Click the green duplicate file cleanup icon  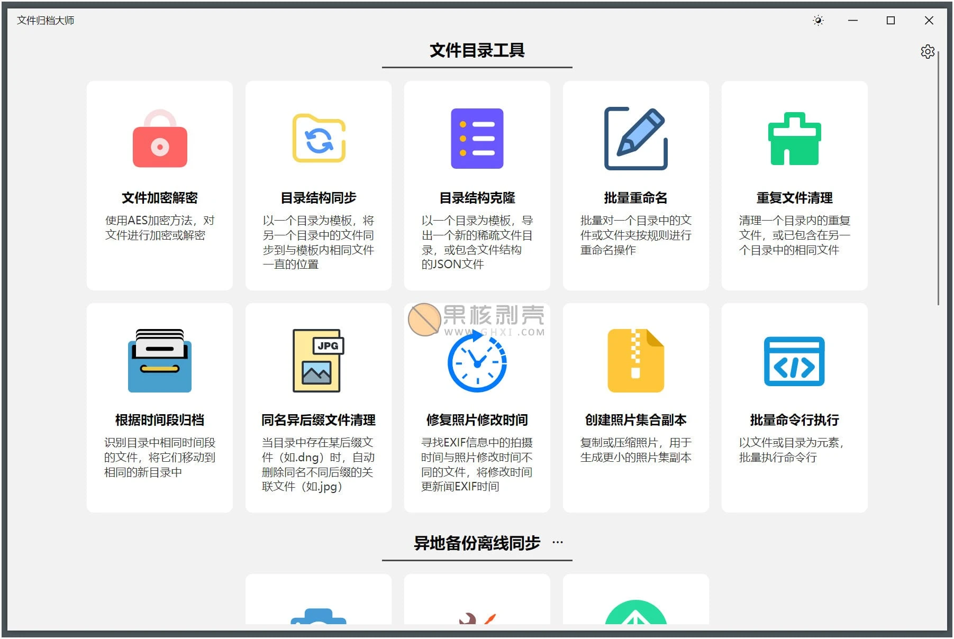(x=794, y=139)
